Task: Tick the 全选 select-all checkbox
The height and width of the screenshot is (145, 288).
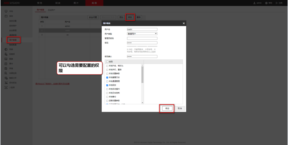Action: 107,62
